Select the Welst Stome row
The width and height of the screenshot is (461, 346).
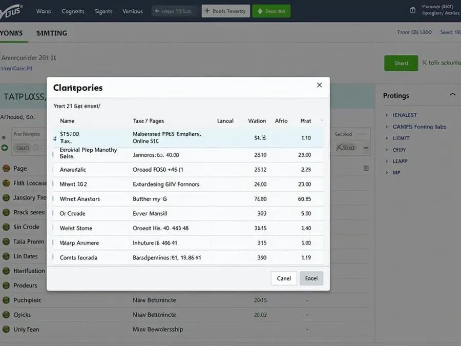coord(188,228)
